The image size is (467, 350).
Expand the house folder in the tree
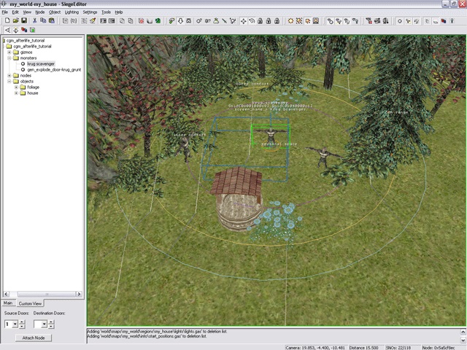[17, 93]
